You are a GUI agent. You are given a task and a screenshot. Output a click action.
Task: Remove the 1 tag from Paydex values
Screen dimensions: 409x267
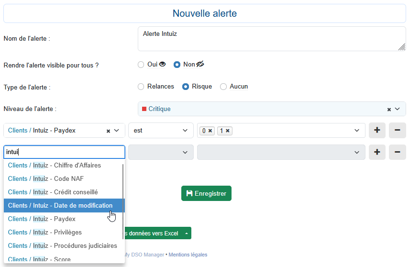click(x=227, y=131)
